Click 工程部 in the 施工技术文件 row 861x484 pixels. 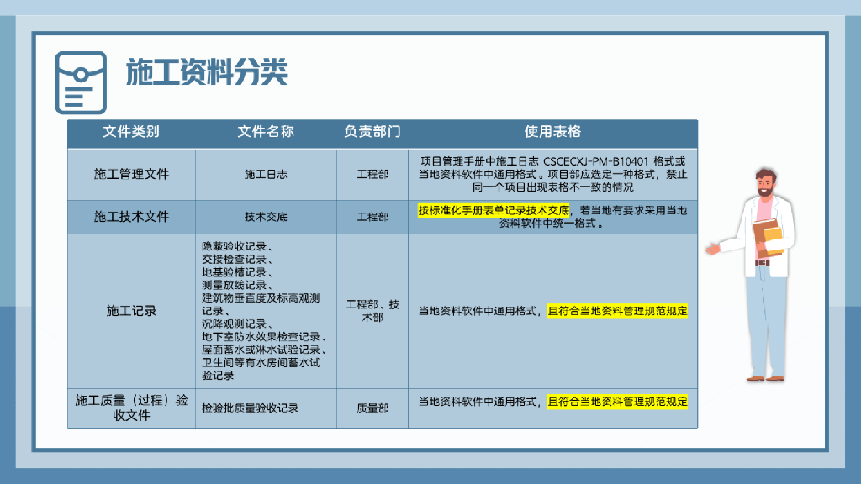[x=372, y=217]
